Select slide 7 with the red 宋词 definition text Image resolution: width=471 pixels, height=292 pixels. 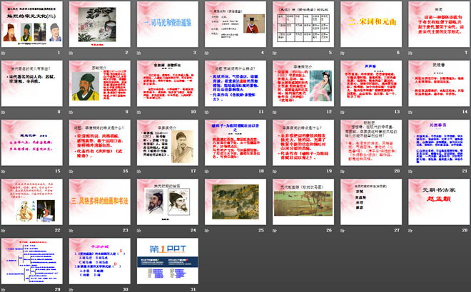click(x=439, y=24)
